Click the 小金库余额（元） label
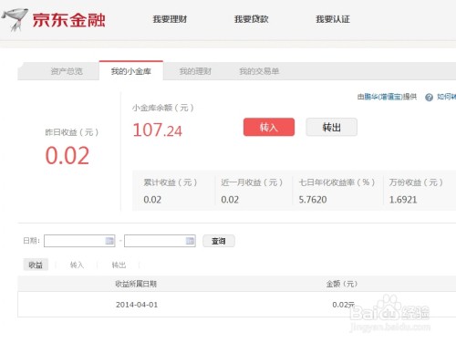The image size is (456, 343). pos(163,108)
